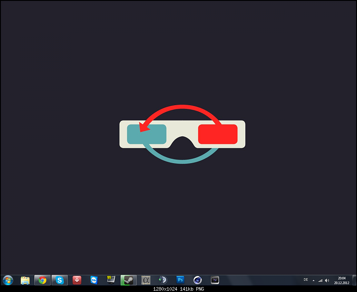Launch Adobe Photoshop from the taskbar

click(180, 280)
